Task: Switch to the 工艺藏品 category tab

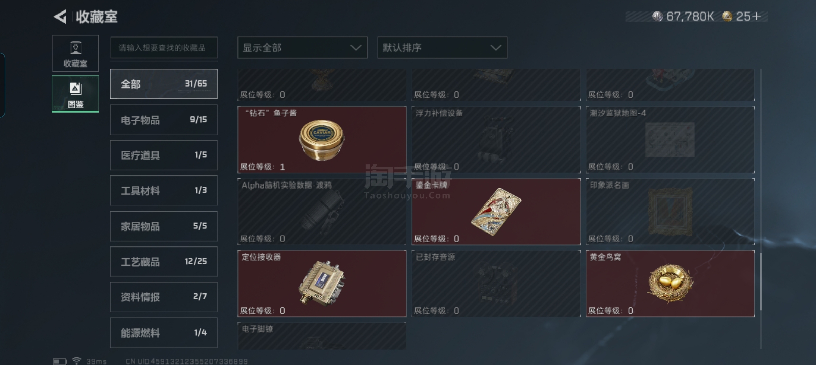Action: tap(163, 261)
